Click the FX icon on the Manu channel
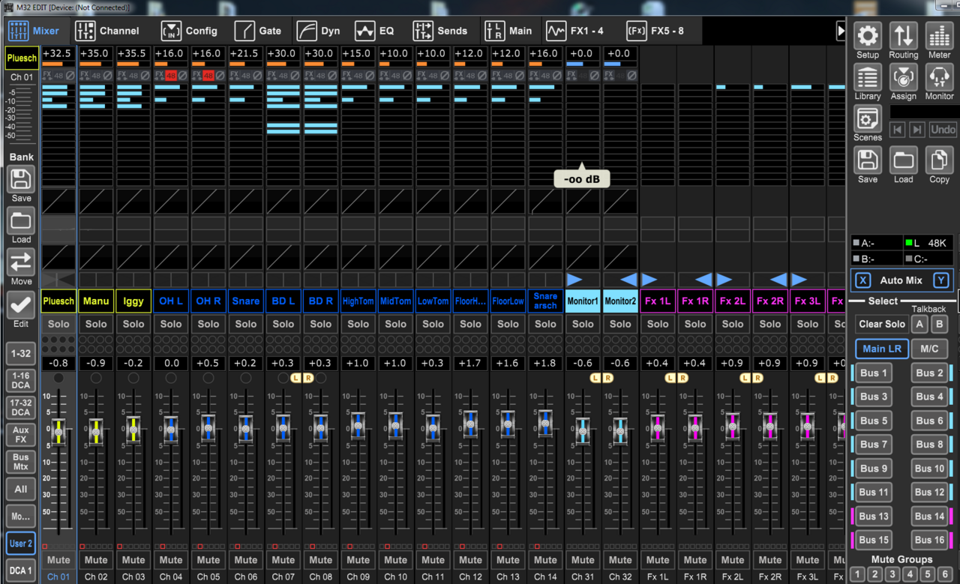The image size is (960, 584). coord(84,75)
